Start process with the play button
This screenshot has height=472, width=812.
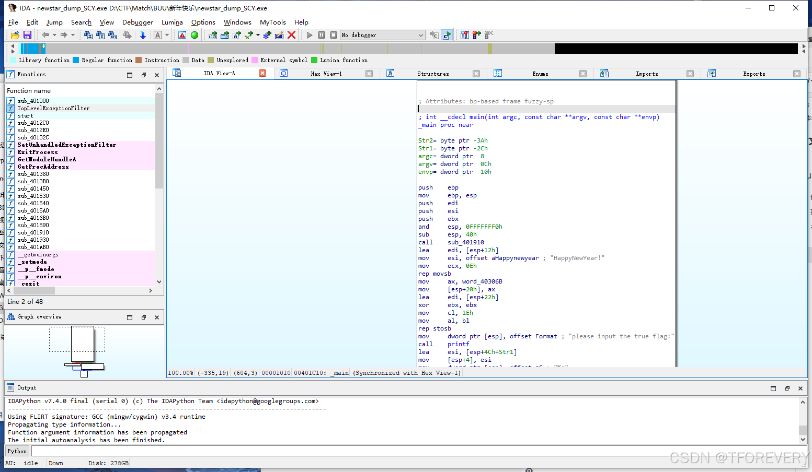point(310,35)
